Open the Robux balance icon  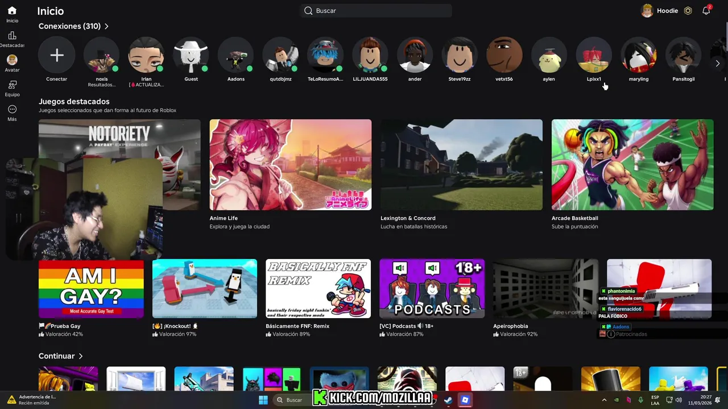(688, 11)
